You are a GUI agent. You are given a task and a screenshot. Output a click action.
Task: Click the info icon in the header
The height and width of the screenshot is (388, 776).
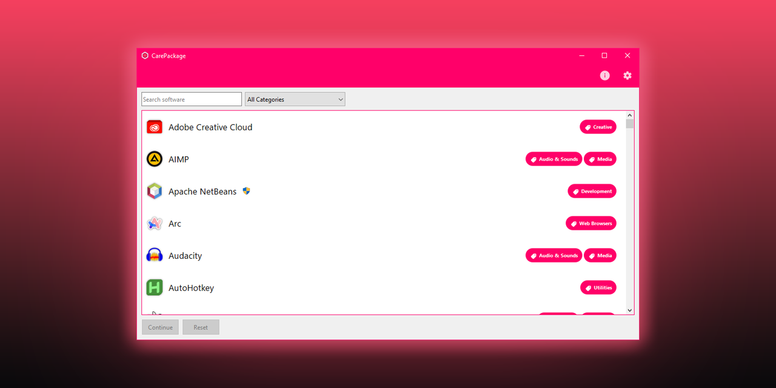[x=604, y=75]
